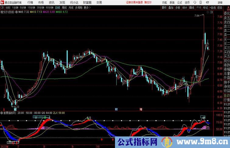Image resolution: width=230 pixels, height=148 pixels.
Task: Click the 增 event marker on chart
Action: click(x=141, y=109)
